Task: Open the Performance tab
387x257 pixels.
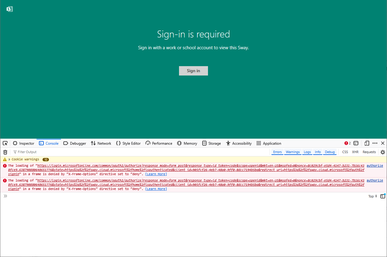Action: point(159,143)
